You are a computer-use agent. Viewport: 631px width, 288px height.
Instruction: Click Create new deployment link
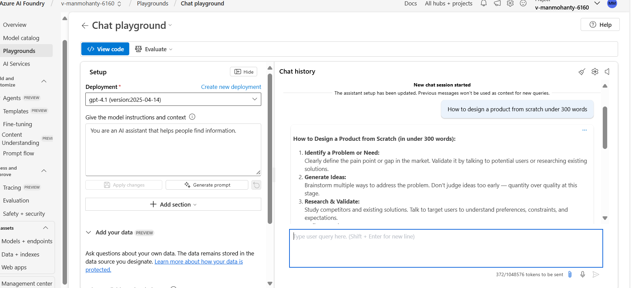231,87
